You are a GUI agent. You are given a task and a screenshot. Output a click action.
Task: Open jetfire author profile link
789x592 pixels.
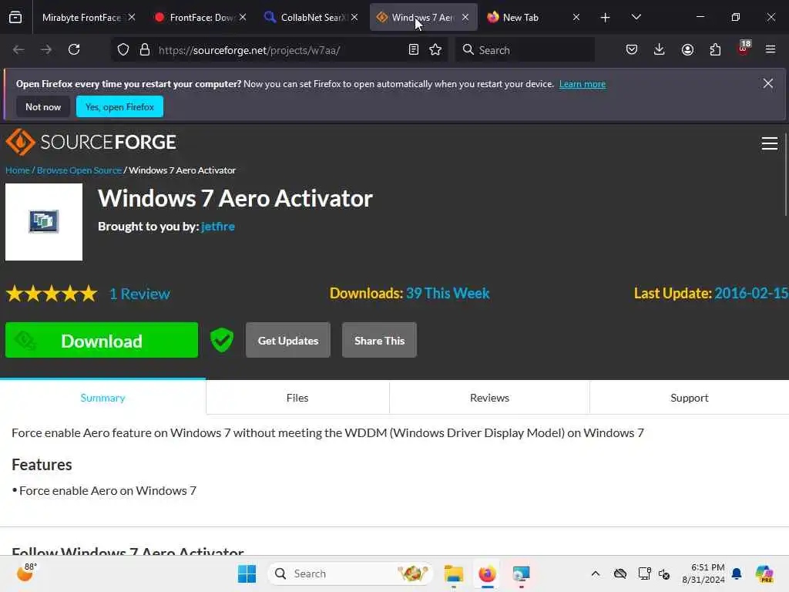(218, 227)
